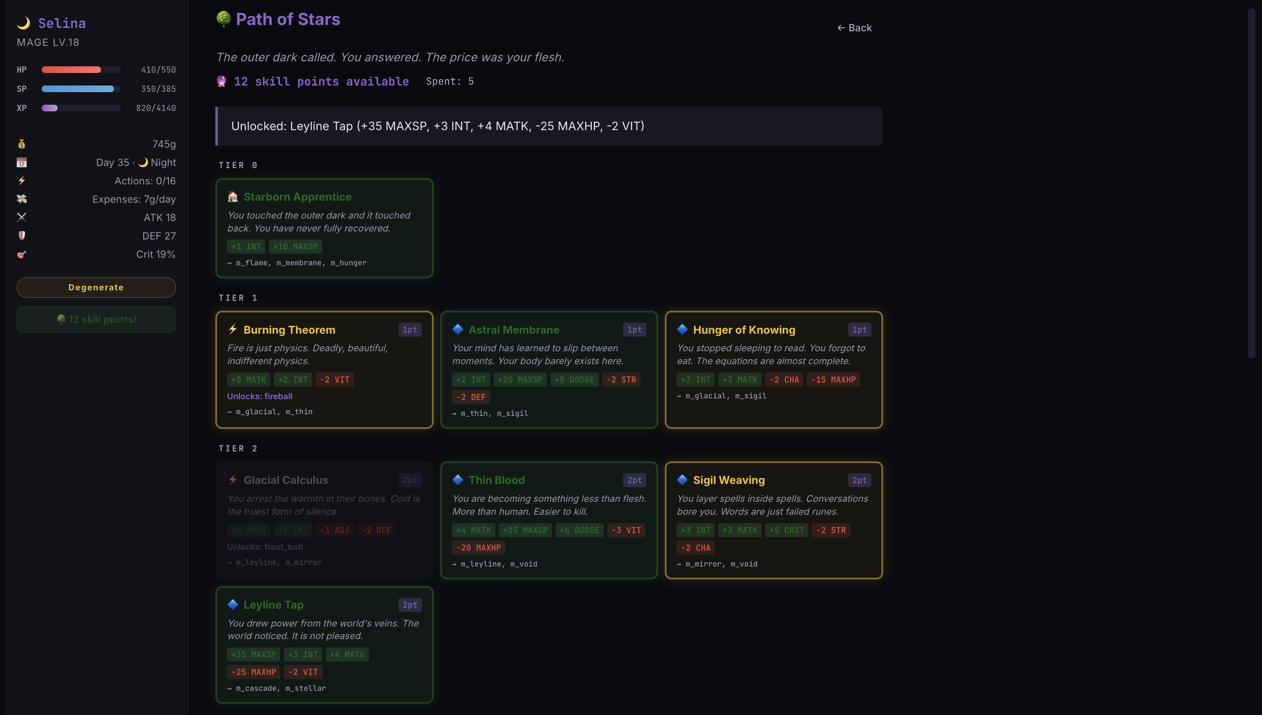Click the lightning icon on Burning Theorem
1262x715 pixels.
tap(233, 330)
